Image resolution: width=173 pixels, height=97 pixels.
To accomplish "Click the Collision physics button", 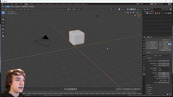I will [152, 44].
